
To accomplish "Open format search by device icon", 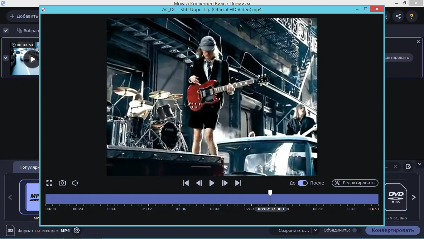I will [408, 166].
